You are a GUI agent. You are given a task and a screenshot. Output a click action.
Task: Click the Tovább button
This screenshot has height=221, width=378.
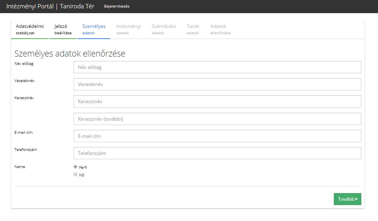point(347,199)
